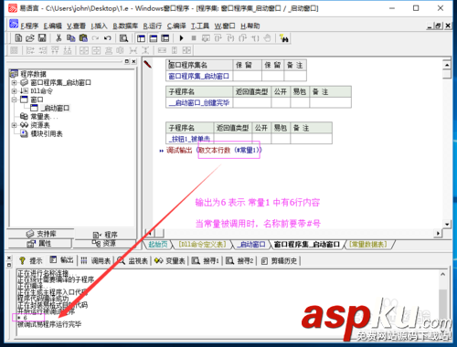The width and height of the screenshot is (457, 347).
Task: Toggle the second window layout button
Action: click(153, 38)
